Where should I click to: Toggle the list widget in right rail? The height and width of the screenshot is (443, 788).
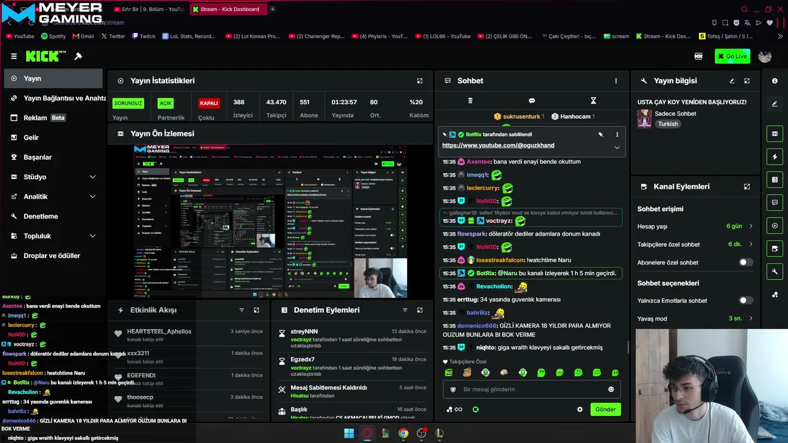click(x=774, y=180)
